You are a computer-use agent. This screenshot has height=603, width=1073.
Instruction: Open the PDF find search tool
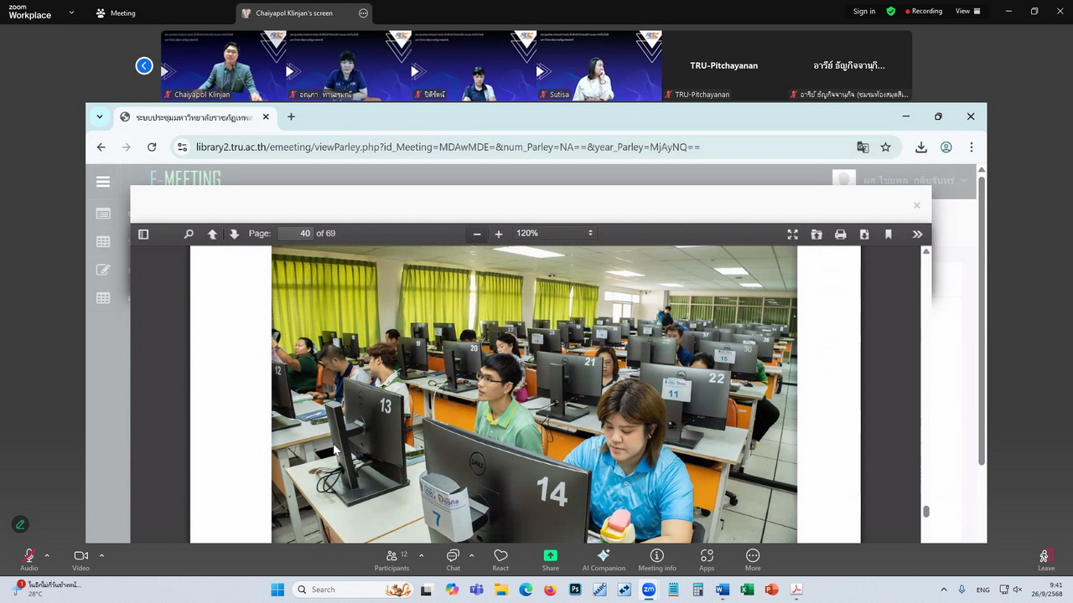click(189, 234)
